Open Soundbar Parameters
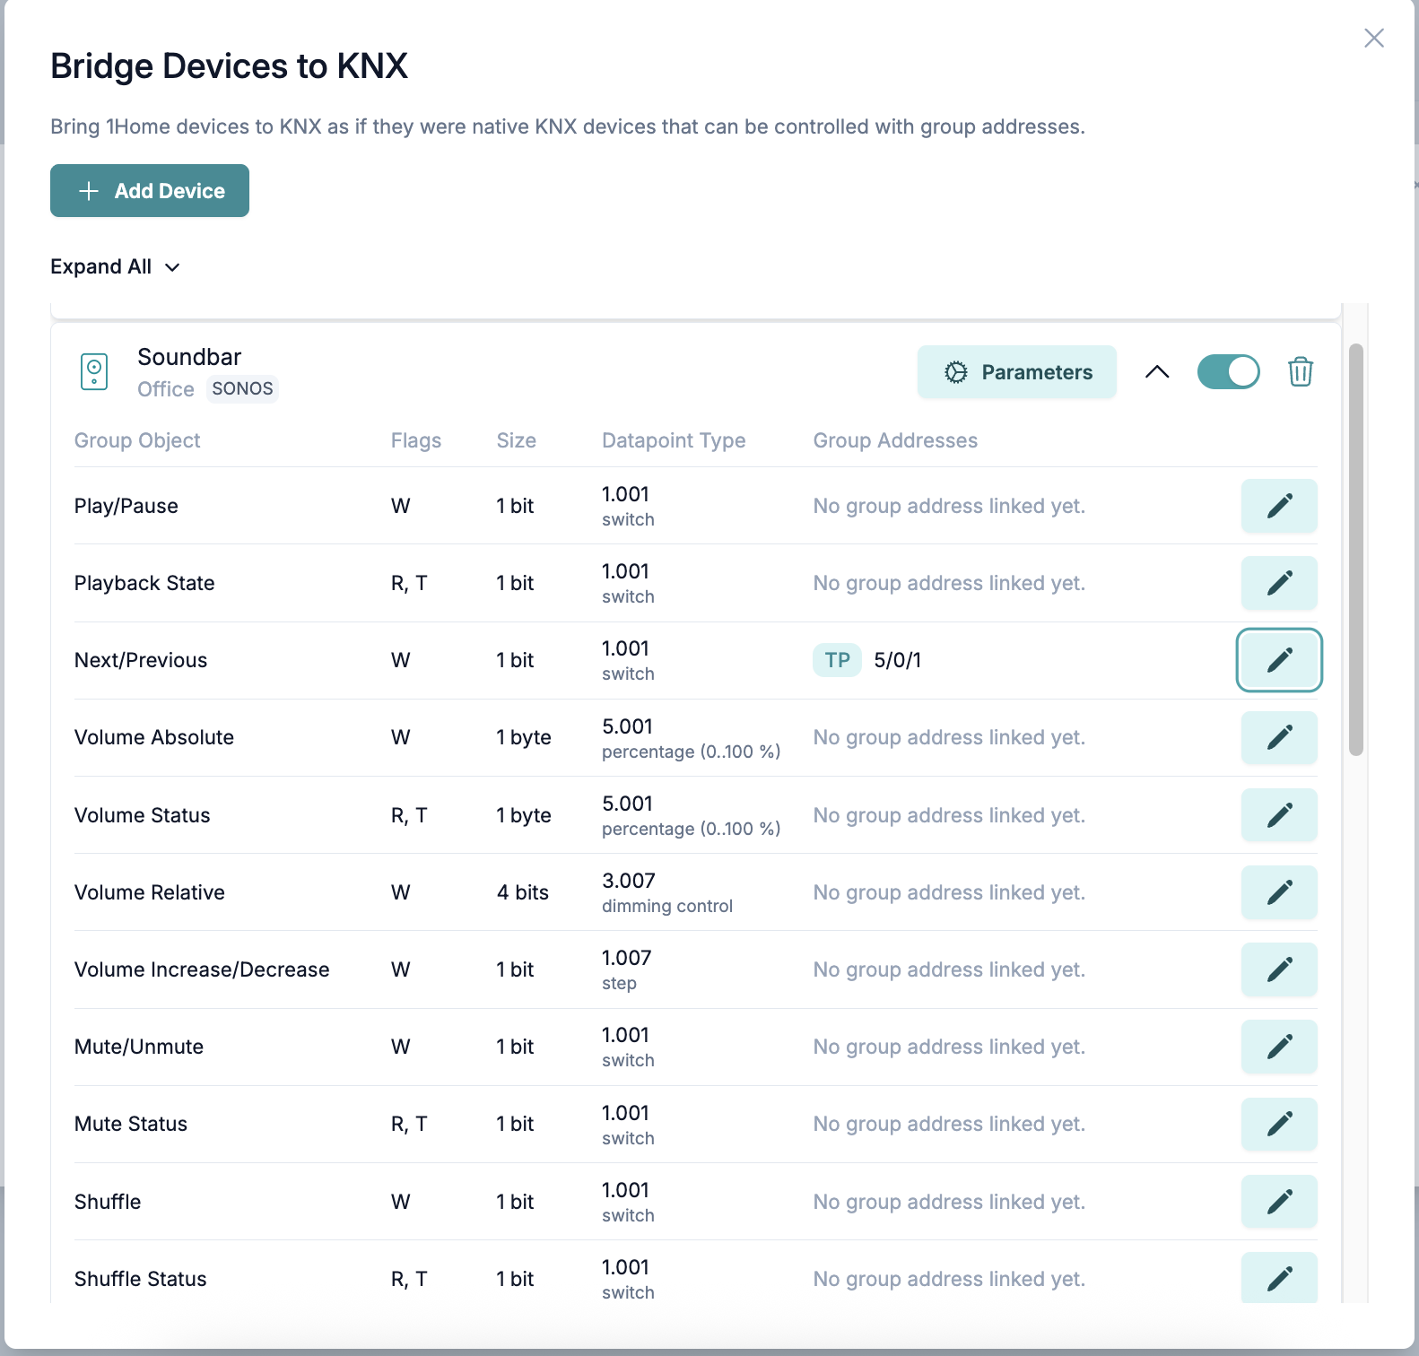Image resolution: width=1419 pixels, height=1356 pixels. 1017,372
